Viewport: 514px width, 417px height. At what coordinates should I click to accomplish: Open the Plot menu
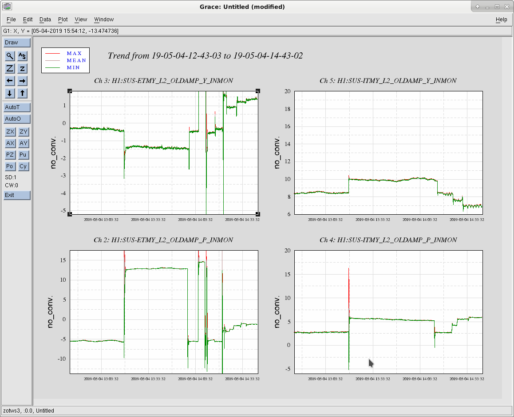pos(63,20)
